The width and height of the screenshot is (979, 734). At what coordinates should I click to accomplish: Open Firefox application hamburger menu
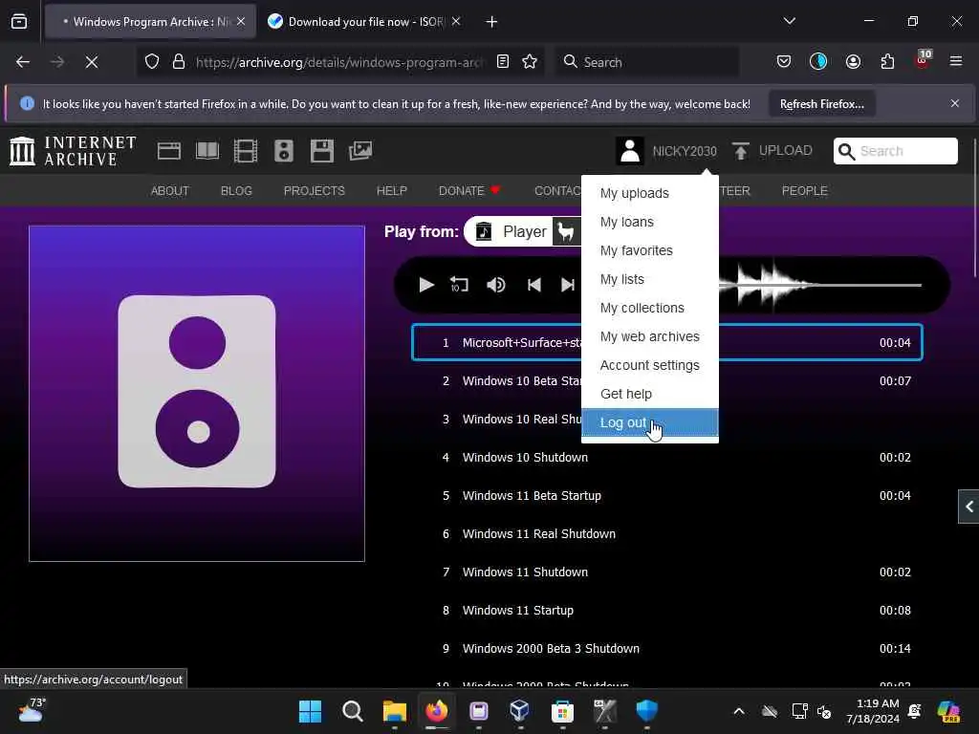[x=956, y=62]
